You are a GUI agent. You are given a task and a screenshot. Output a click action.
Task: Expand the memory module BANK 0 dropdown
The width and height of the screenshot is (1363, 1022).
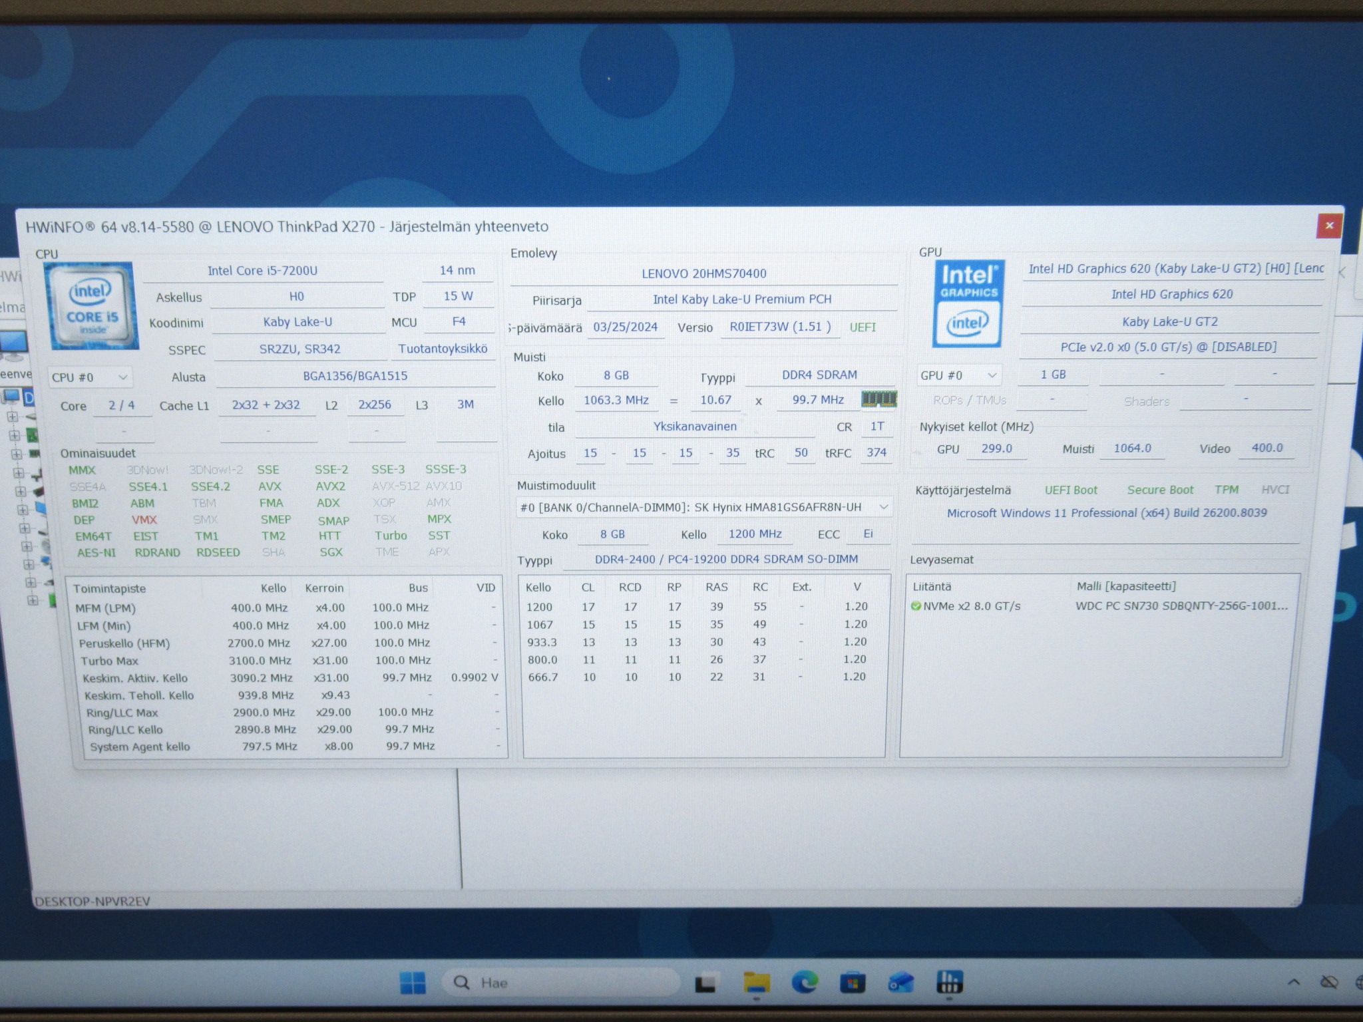(x=704, y=507)
